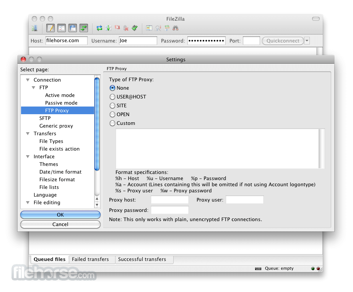Select Custom proxy type
Image resolution: width=353 pixels, height=292 pixels.
112,123
